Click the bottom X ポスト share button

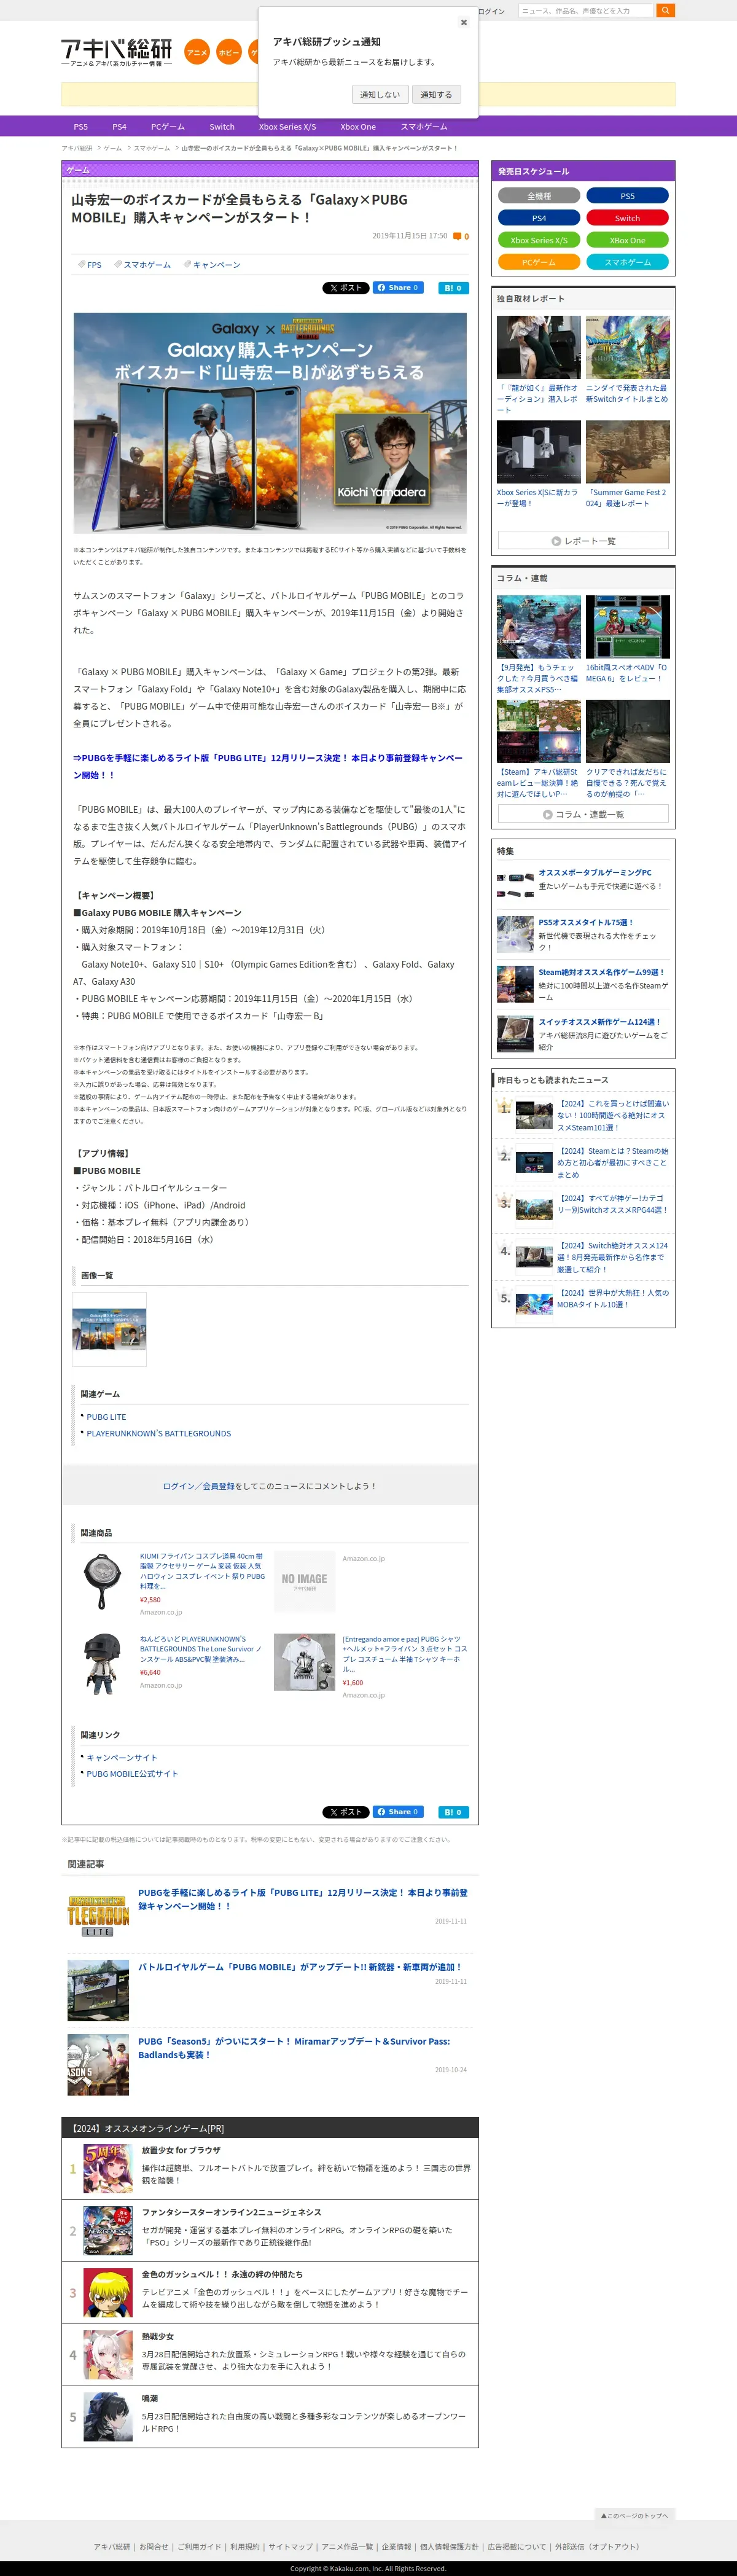pos(345,1812)
